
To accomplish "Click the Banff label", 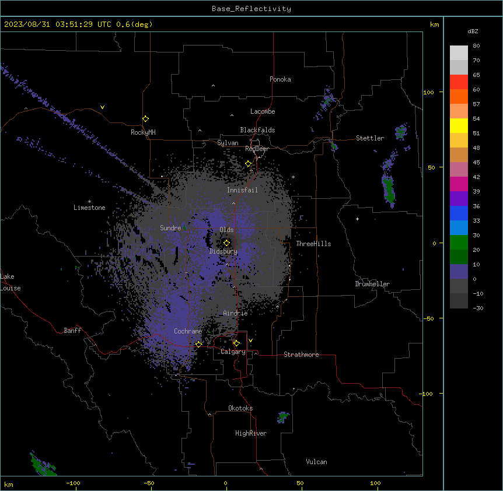I will click(x=72, y=331).
